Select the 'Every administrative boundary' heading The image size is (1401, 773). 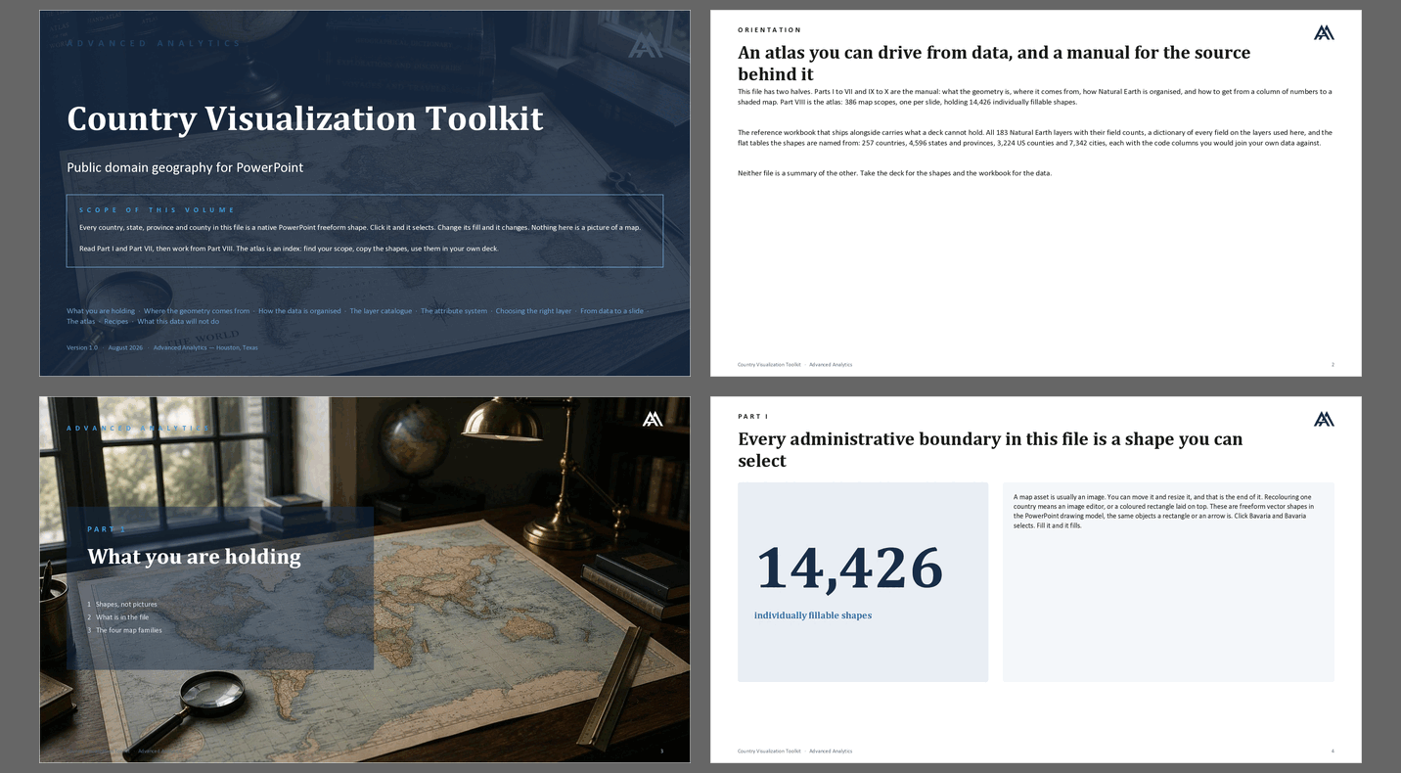[x=990, y=449]
